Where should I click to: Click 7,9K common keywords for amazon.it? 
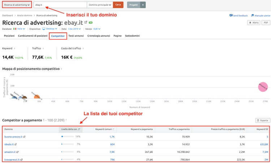pos(112,152)
